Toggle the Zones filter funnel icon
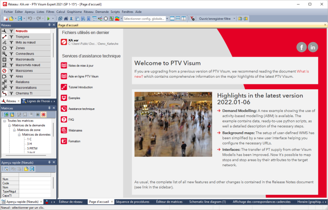328x210 pixels. [12, 48]
